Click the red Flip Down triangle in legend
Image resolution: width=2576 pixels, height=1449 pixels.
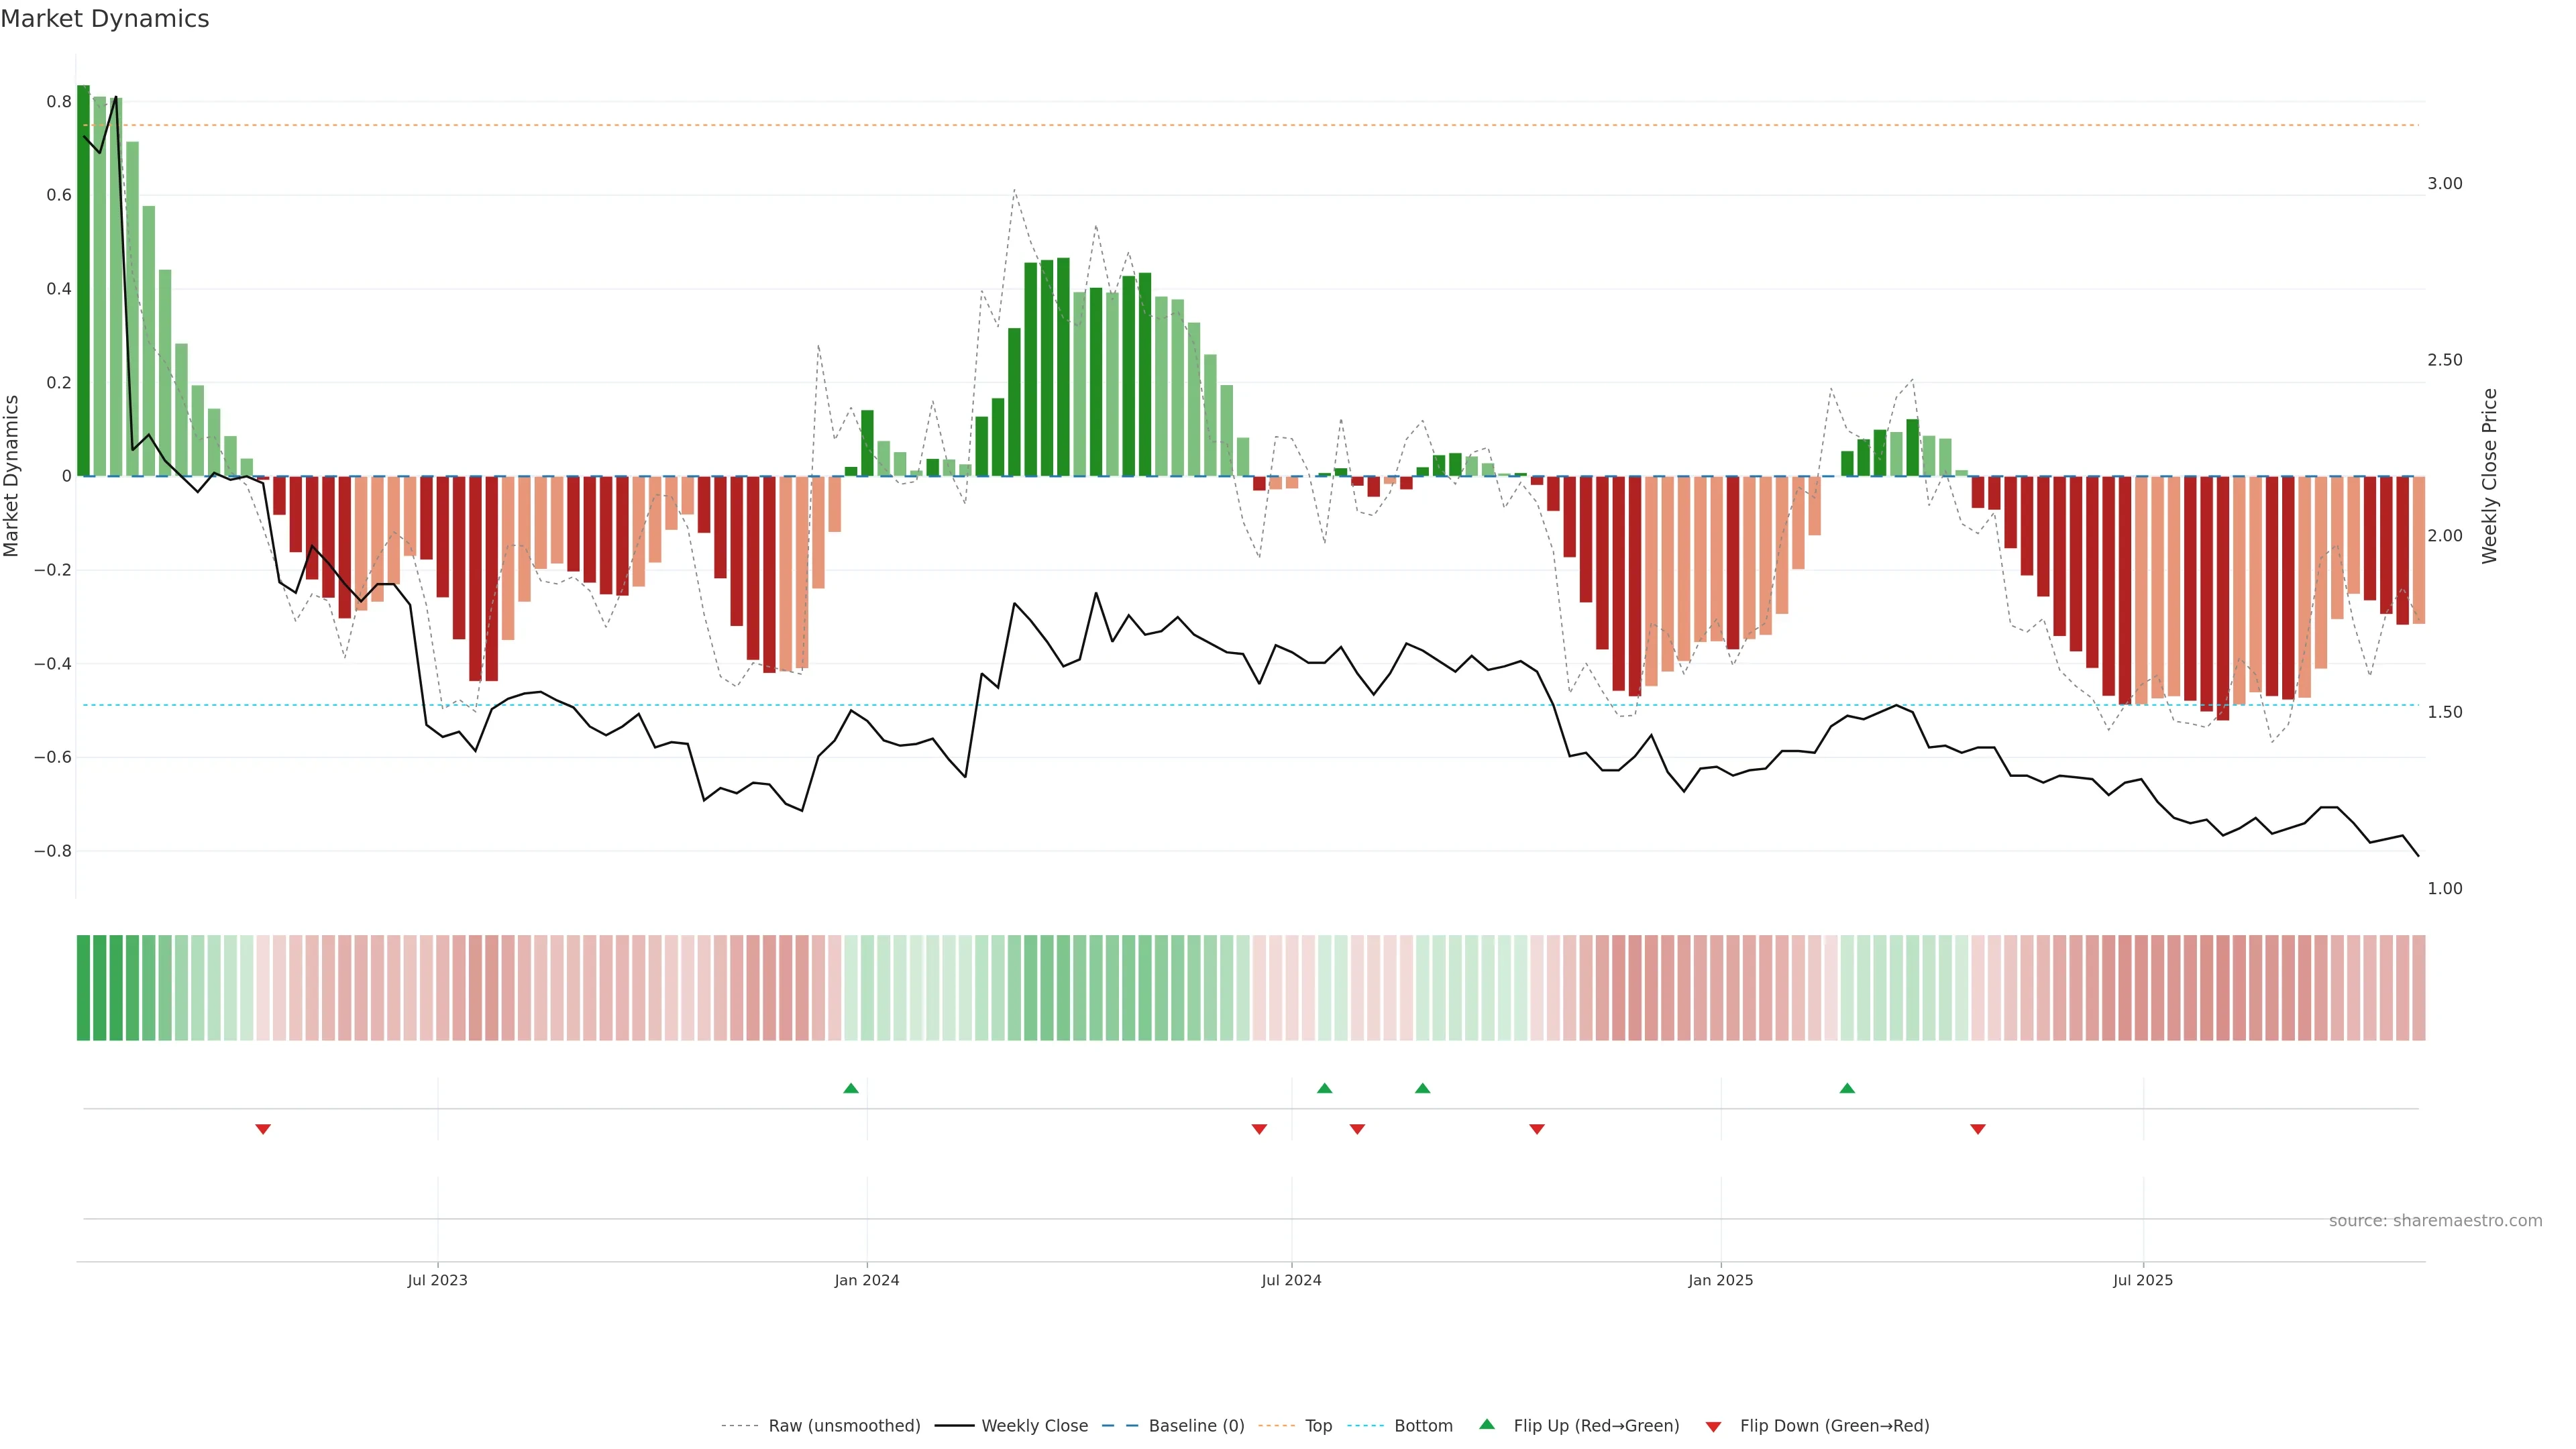(x=1713, y=1426)
